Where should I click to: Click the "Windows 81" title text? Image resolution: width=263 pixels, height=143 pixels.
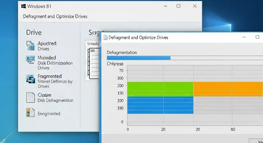tap(39, 6)
